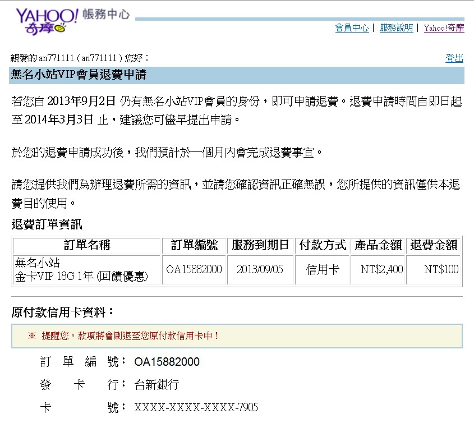Click the red reminder notice 提醒您 text

tap(123, 336)
